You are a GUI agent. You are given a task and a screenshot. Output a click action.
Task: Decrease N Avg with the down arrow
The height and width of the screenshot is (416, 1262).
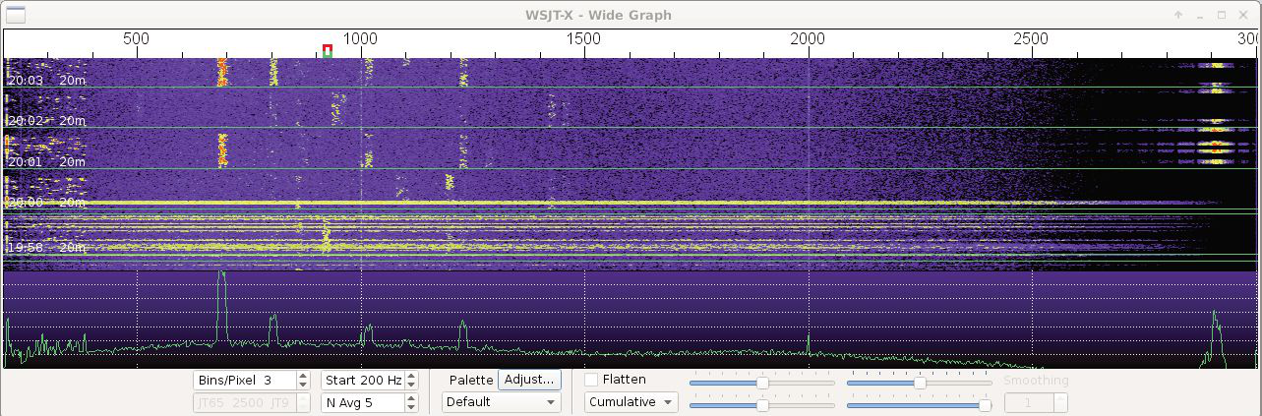[x=411, y=407]
